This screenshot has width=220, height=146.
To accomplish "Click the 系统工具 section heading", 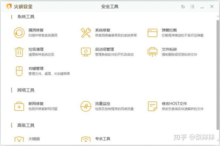I will 26,17.
